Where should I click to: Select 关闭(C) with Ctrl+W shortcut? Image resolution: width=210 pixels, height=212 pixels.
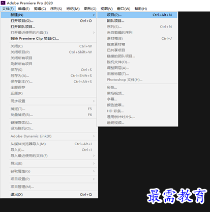coord(49,46)
